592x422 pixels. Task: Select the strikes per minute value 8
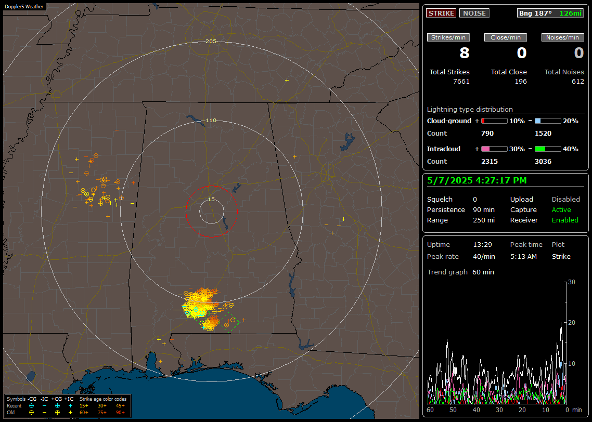pyautogui.click(x=464, y=53)
